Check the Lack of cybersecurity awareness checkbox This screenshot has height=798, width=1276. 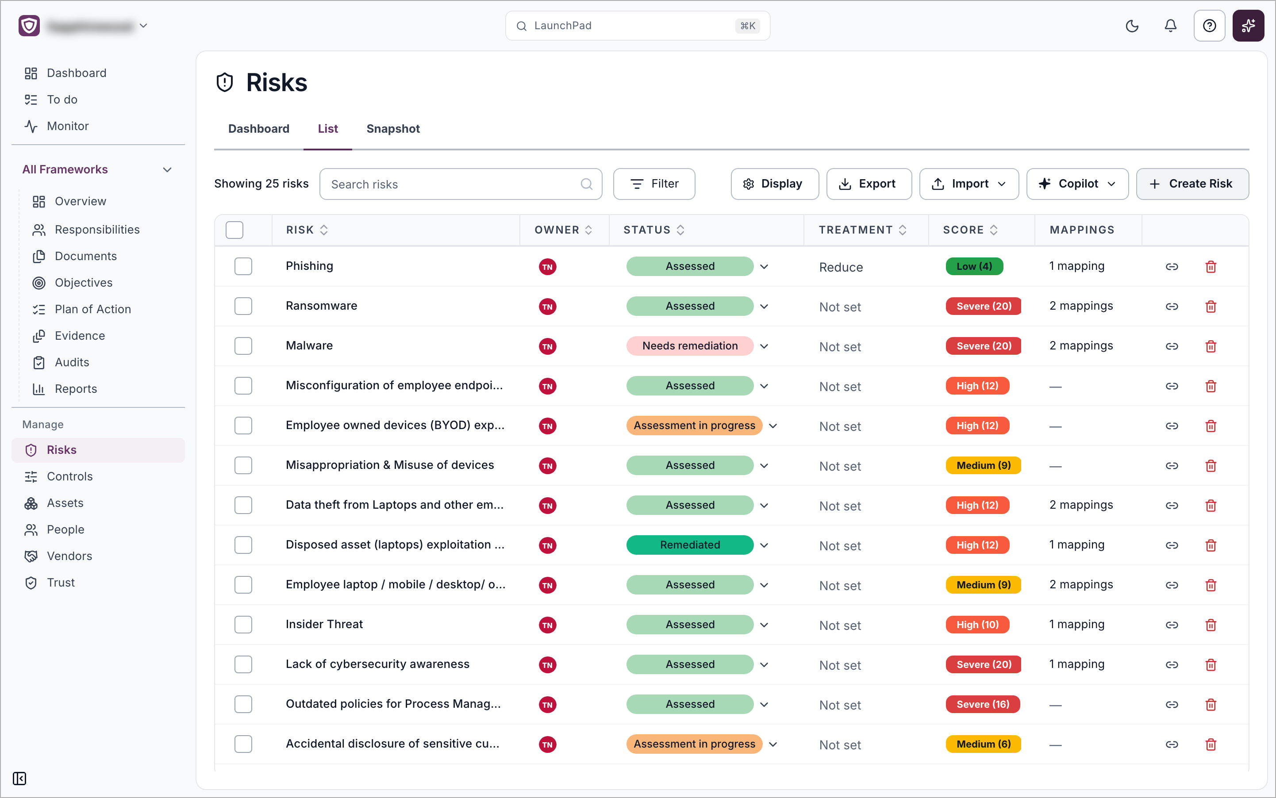[x=243, y=664]
